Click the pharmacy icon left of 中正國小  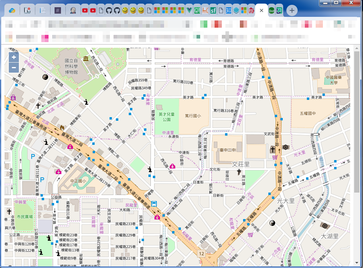(59, 172)
